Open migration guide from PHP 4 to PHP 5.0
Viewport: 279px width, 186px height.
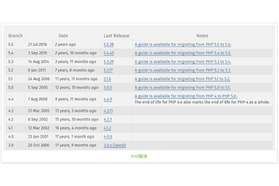tap(186, 96)
